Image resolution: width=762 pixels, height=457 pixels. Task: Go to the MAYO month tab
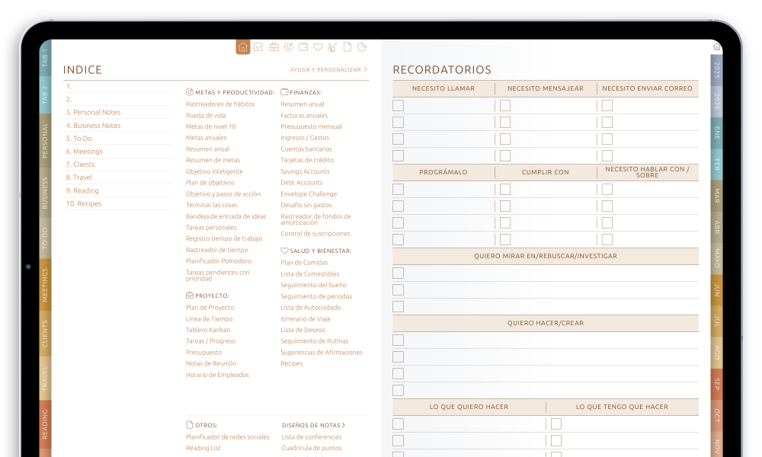[717, 258]
